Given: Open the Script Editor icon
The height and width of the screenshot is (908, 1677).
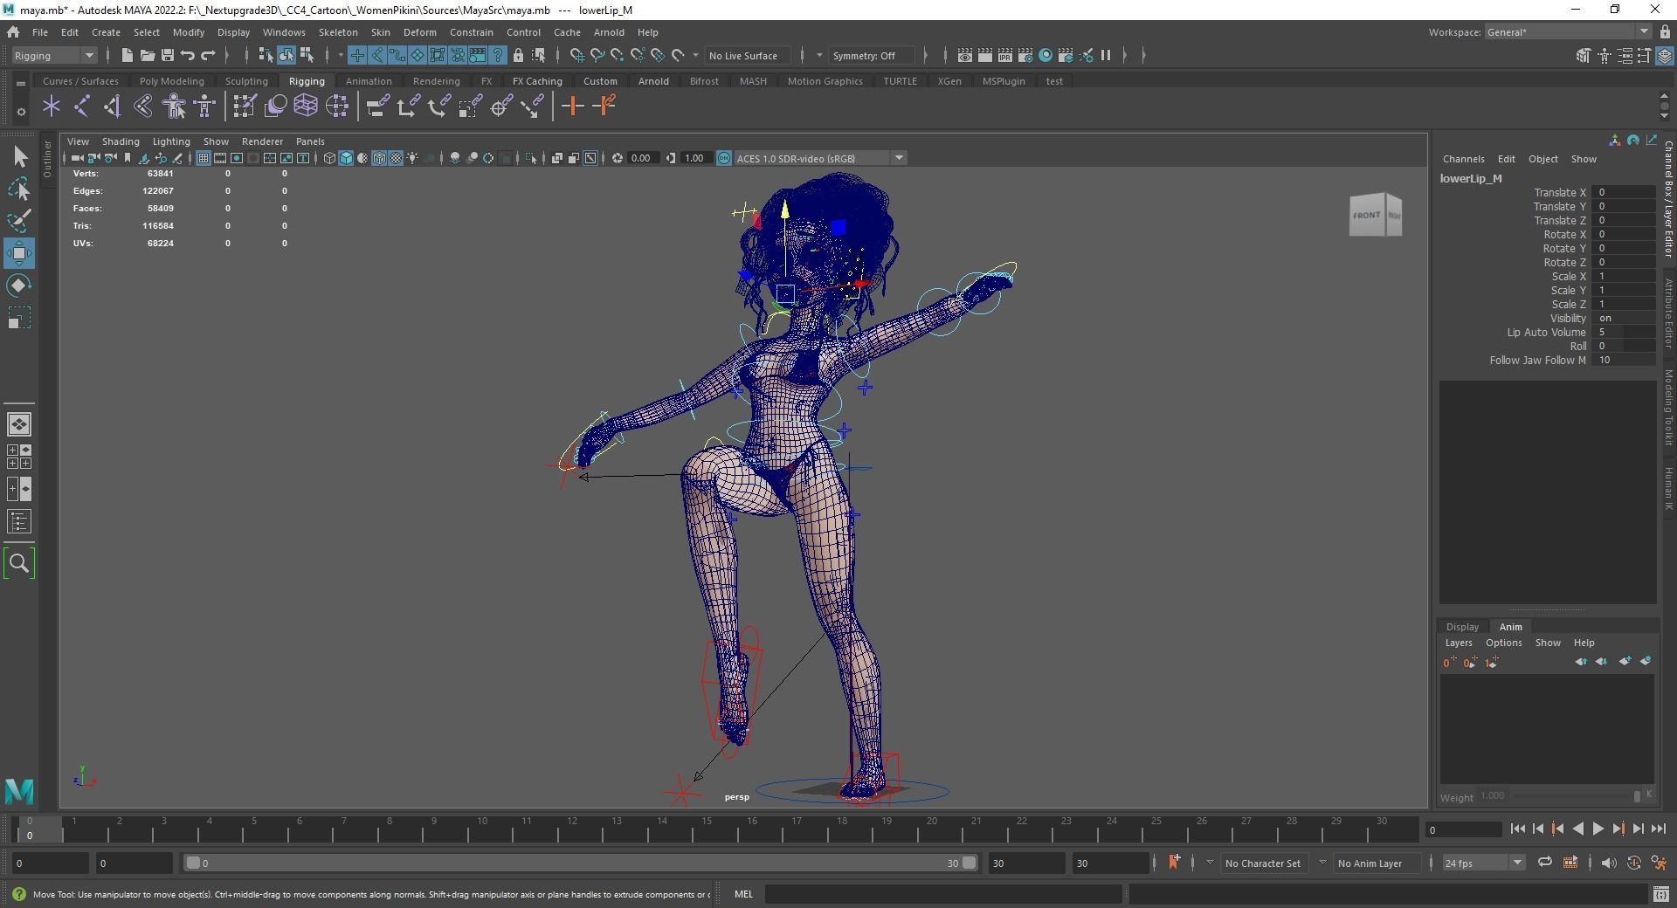Looking at the screenshot, I should [1660, 894].
